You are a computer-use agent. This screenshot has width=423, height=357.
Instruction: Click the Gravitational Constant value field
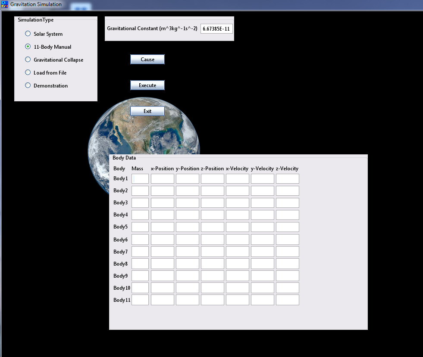[x=216, y=29]
